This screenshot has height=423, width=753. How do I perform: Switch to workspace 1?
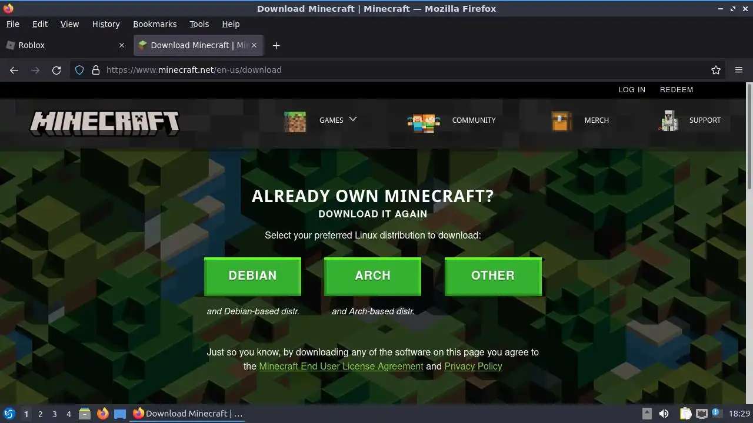[x=26, y=414]
